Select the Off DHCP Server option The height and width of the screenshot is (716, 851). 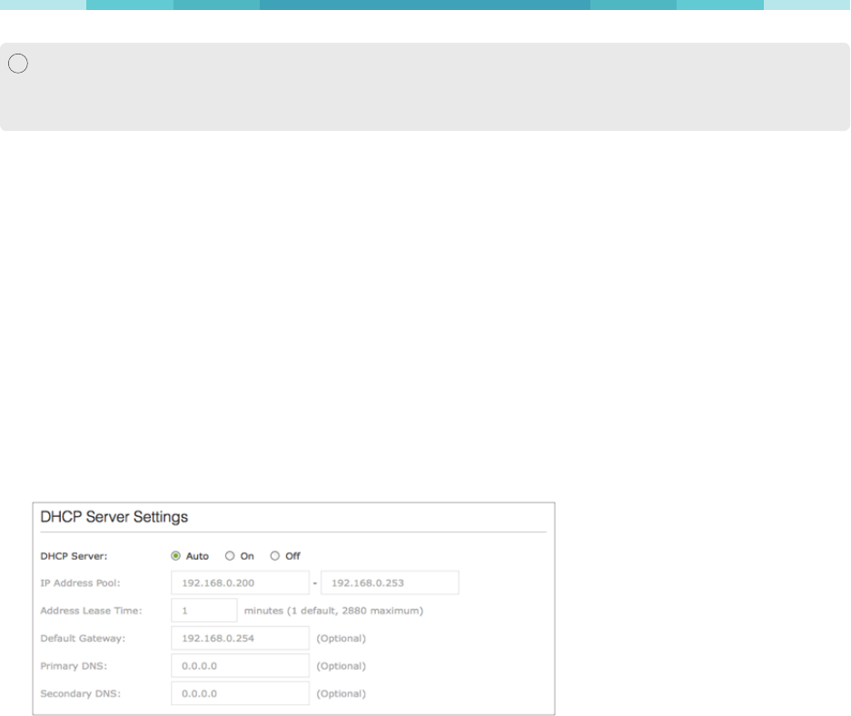(x=275, y=556)
